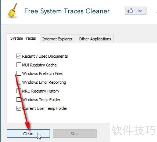
Task: Uncheck the Recently Used Documents checkbox
Action: (19, 56)
